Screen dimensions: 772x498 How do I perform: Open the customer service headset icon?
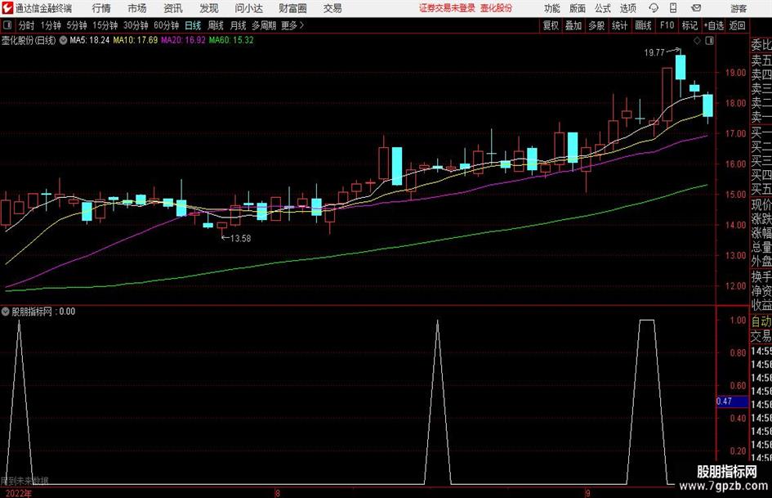pos(654,8)
